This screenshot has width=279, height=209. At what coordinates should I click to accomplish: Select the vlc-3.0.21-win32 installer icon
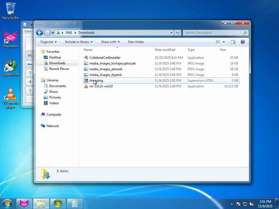86,86
